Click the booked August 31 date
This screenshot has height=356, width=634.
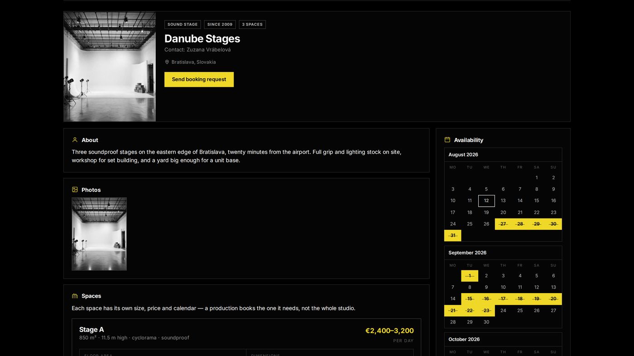tap(453, 236)
